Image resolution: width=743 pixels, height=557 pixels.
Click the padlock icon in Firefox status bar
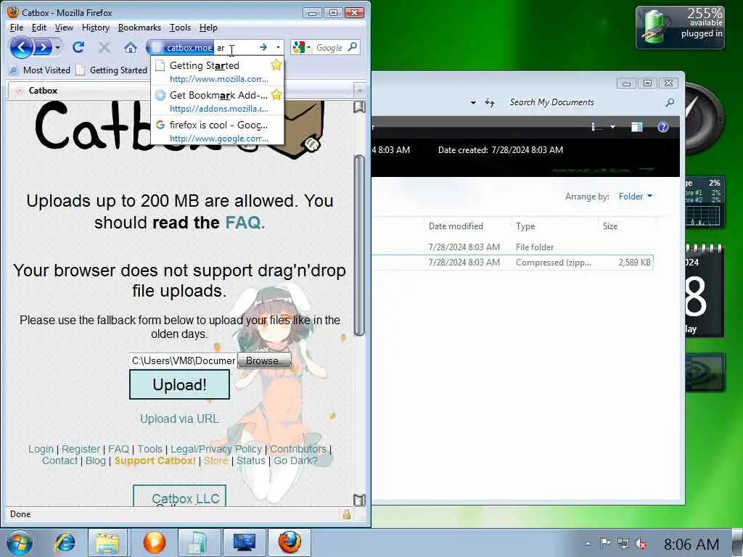tap(347, 514)
